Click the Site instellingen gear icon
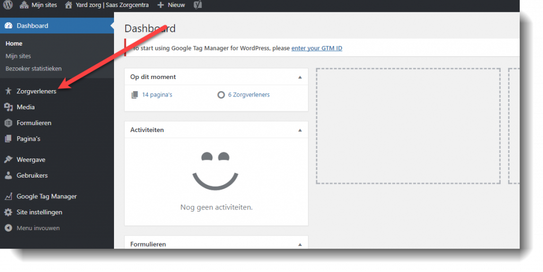Image resolution: width=543 pixels, height=272 pixels. (8, 212)
